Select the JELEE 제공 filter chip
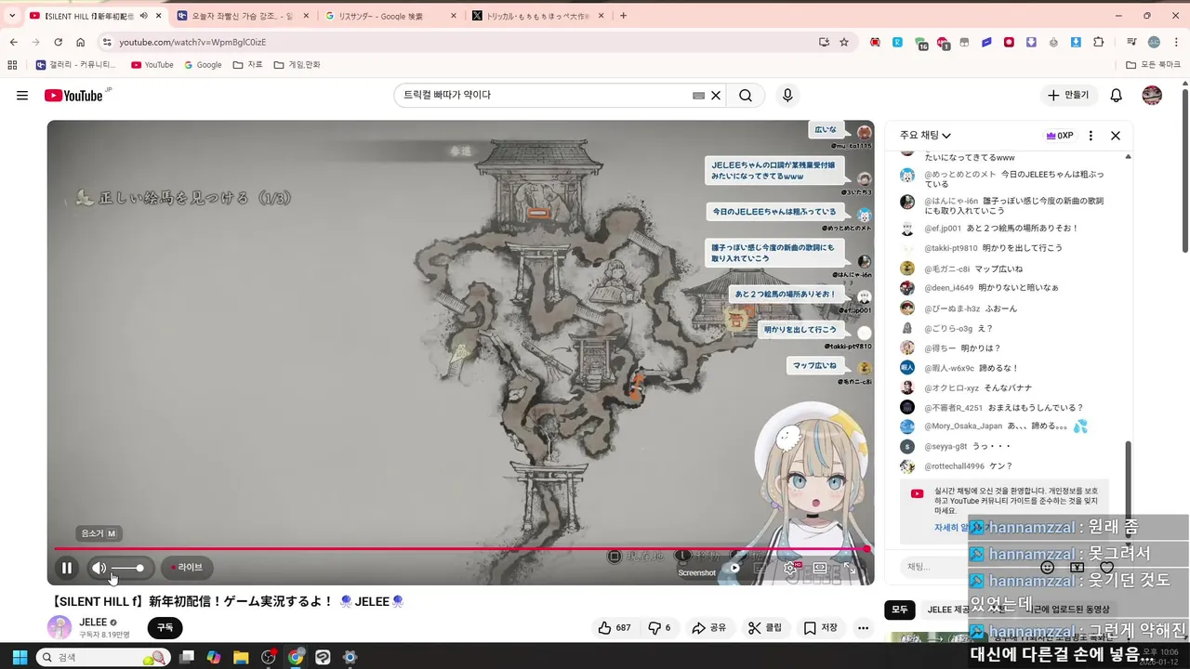This screenshot has width=1190, height=669. (x=946, y=610)
